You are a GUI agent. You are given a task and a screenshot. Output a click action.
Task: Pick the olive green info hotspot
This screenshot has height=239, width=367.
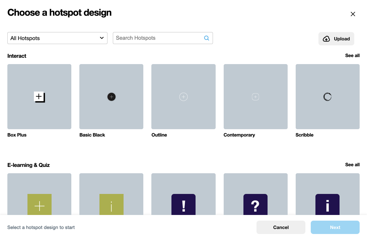[x=112, y=205]
